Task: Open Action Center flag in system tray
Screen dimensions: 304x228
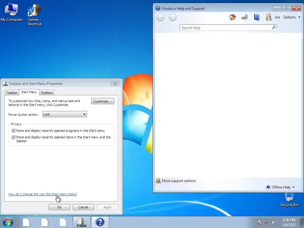Action: [260, 222]
